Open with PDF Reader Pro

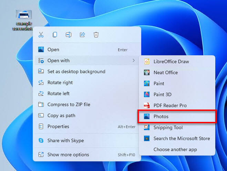(x=177, y=105)
